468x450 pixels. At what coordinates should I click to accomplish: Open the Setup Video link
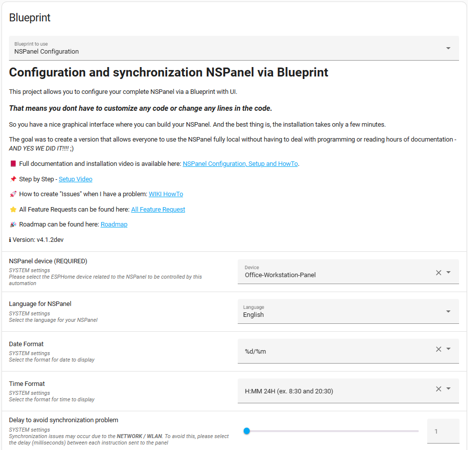tap(76, 179)
